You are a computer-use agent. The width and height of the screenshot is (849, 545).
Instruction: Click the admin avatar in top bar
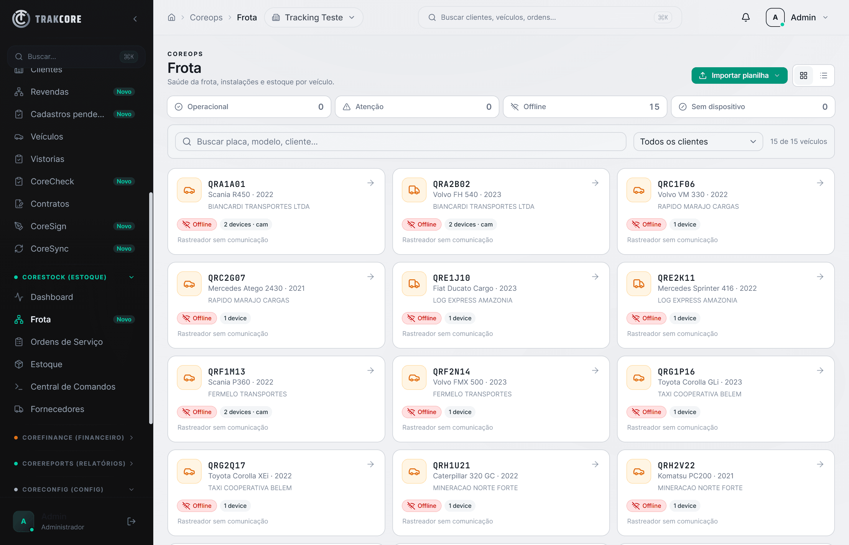(775, 17)
